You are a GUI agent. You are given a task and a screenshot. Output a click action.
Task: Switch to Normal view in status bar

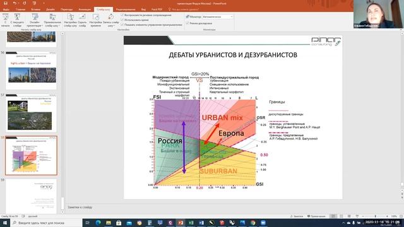coord(333,216)
